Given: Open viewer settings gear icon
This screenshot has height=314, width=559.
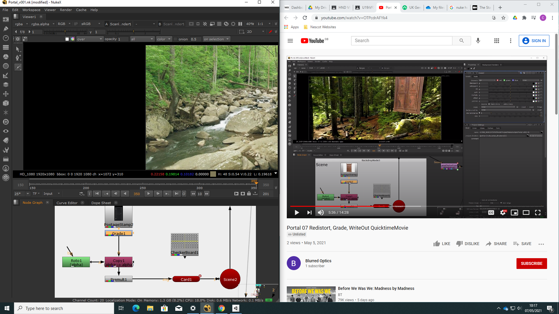Looking at the screenshot, I should tap(18, 39).
